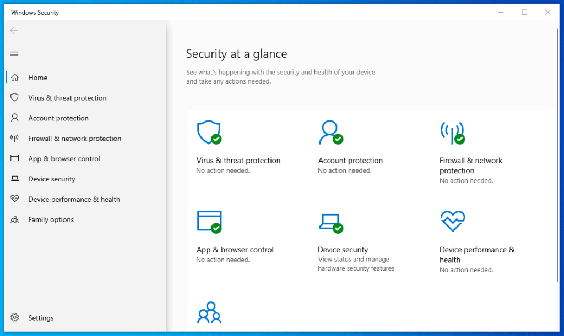
Task: Click the shield icon in the sidebar
Action: tap(15, 98)
